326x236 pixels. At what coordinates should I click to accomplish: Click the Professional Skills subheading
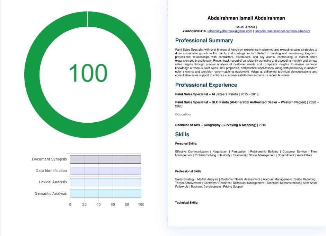[x=189, y=171]
